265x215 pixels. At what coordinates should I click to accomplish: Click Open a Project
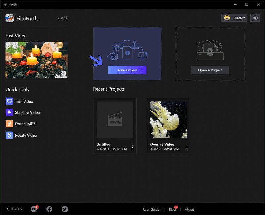tap(210, 70)
